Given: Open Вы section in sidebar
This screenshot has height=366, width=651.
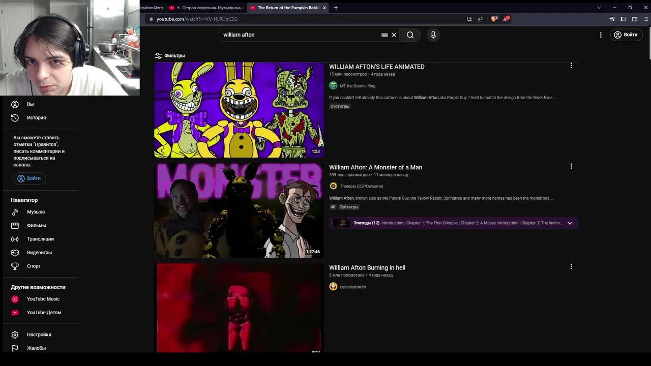Looking at the screenshot, I should coord(41,104).
